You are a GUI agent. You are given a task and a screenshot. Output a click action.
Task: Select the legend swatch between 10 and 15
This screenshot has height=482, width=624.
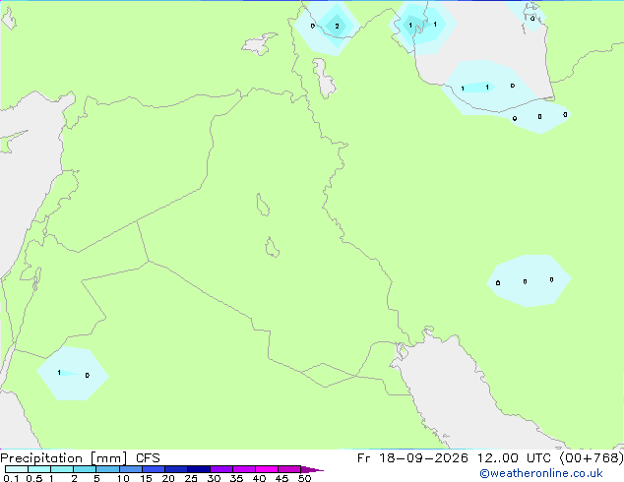[x=131, y=469]
